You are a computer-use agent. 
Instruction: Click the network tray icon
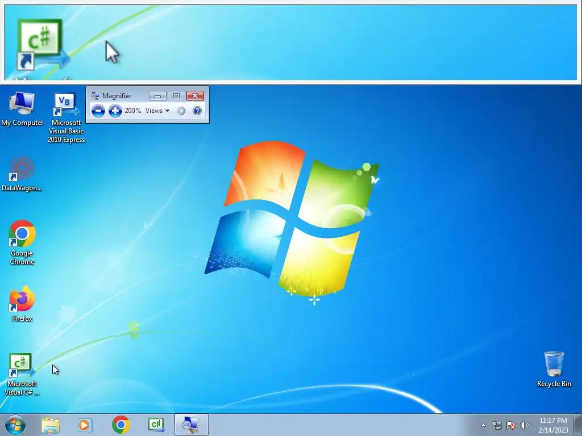pos(497,425)
